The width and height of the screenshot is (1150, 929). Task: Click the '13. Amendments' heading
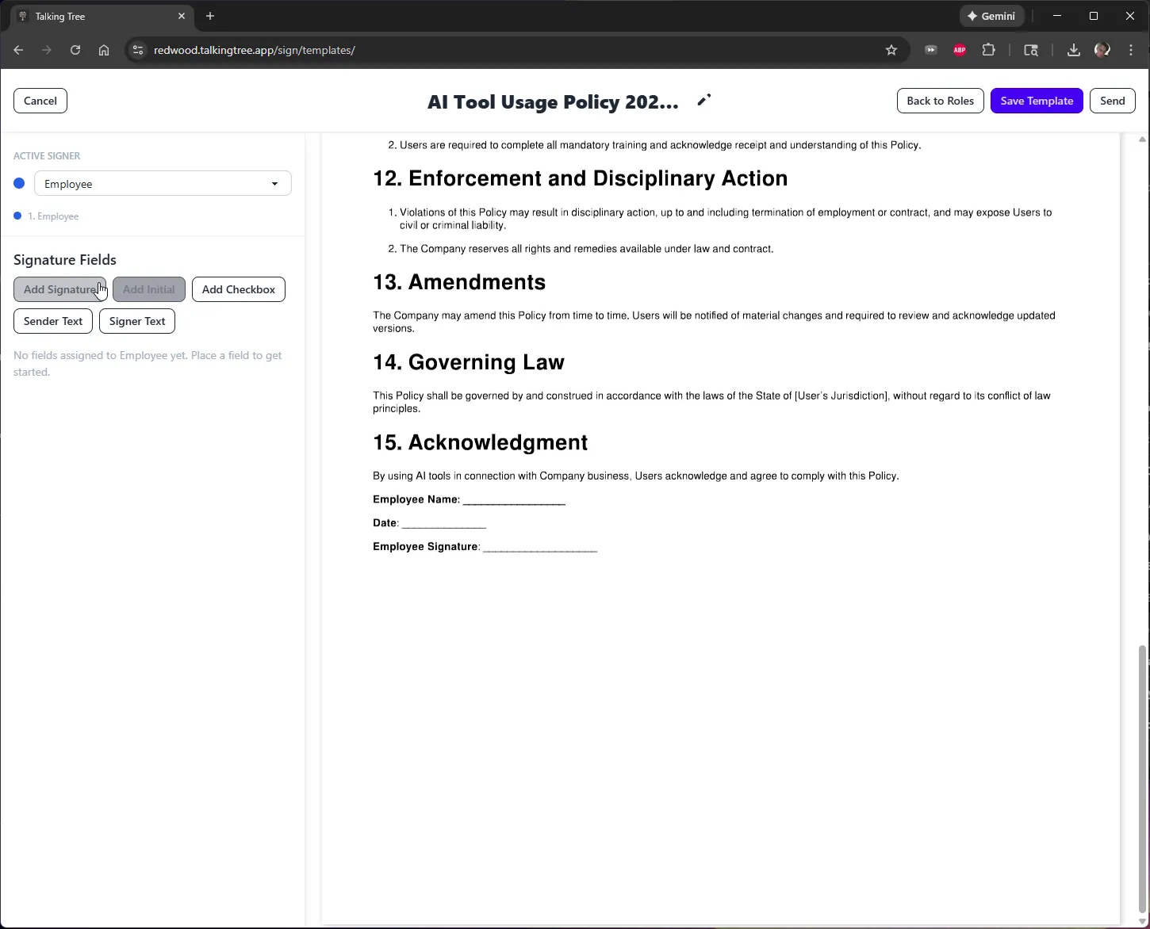pos(459,282)
